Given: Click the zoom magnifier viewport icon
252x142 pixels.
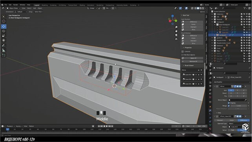Looking at the screenshot, I should [x=176, y=27].
